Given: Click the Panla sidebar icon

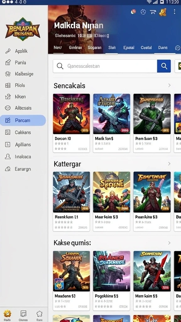Looking at the screenshot, I should pos(8,62).
